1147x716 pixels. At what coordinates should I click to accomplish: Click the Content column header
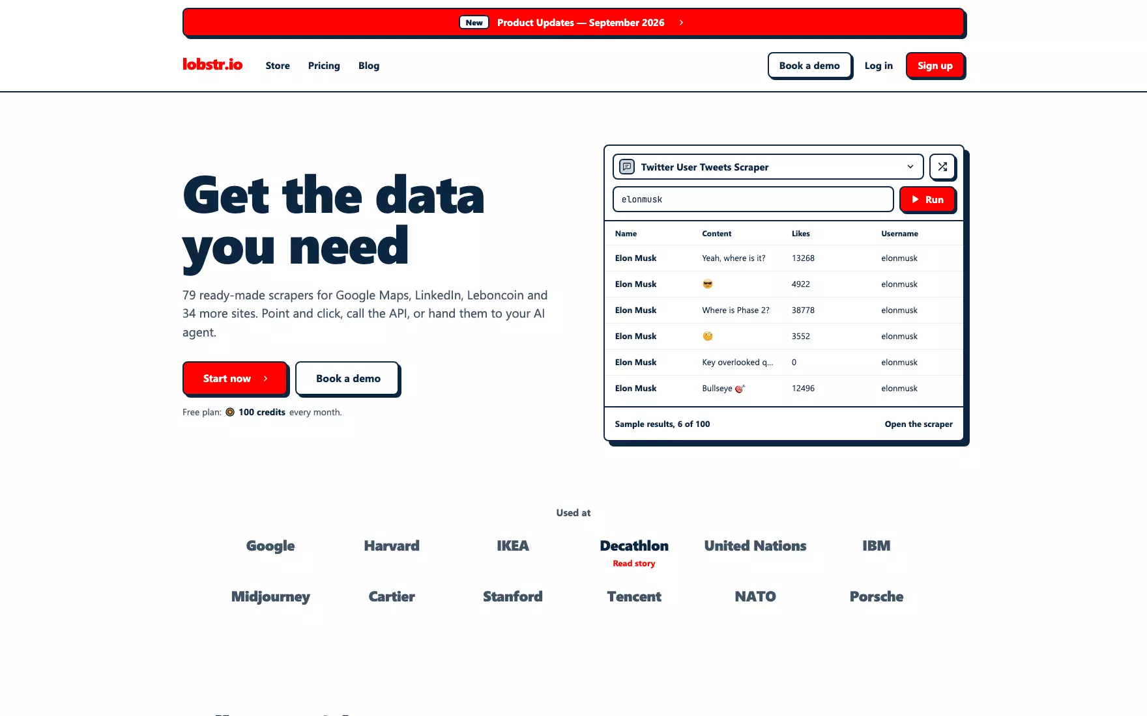click(716, 234)
